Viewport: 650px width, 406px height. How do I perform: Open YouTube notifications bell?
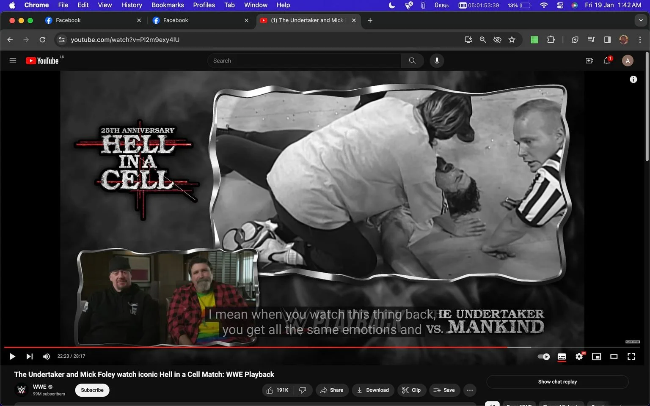[607, 60]
